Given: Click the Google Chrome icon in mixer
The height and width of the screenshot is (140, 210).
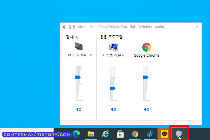Looking at the screenshot, I should 146,47.
